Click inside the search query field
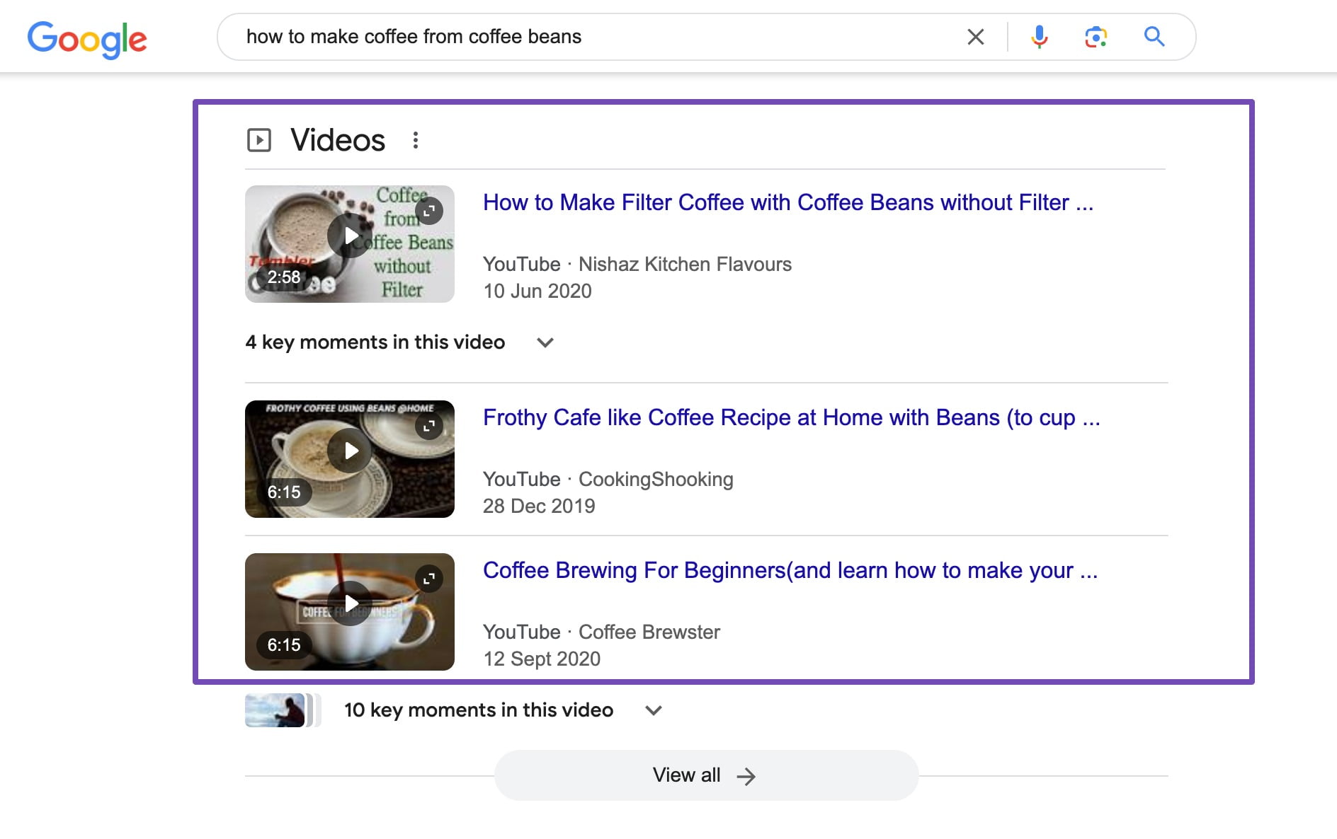Screen dimensions: 1337x839 coord(595,37)
